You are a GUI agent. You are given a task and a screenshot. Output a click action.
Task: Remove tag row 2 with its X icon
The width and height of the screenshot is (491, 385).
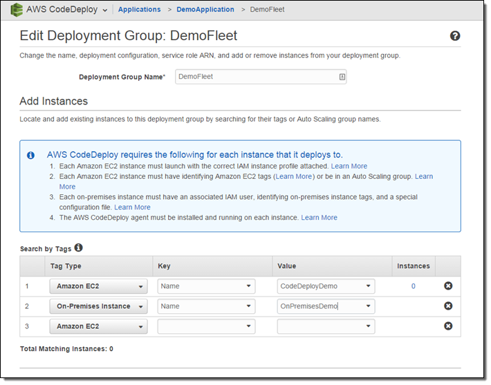click(447, 306)
